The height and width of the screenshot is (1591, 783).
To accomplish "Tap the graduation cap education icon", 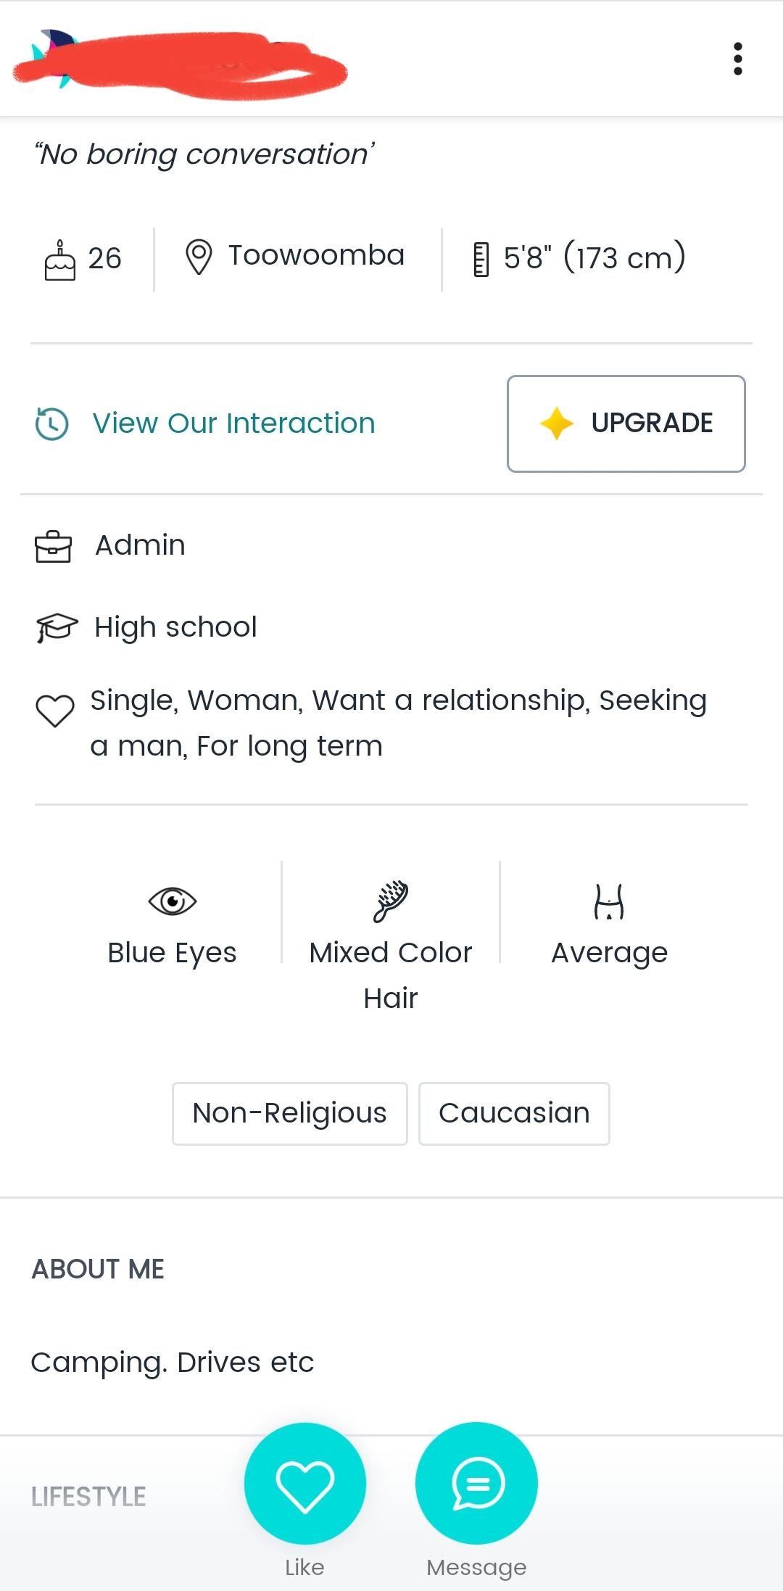I will pos(57,627).
